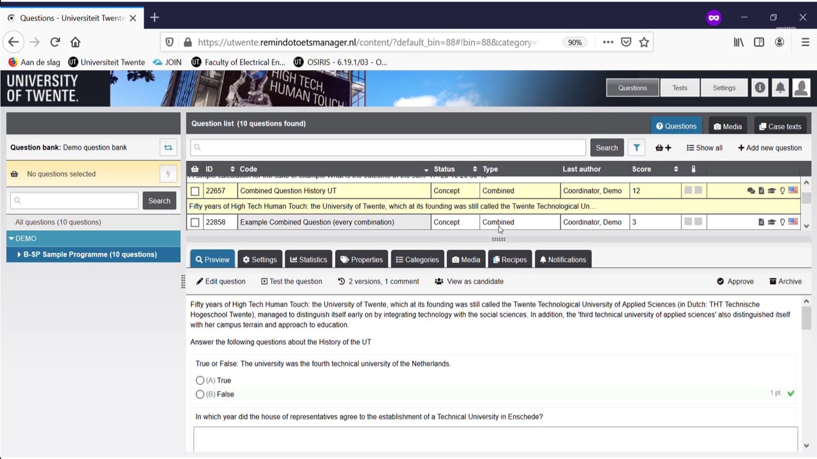Switch to the Preview tab
817x459 pixels.
point(213,259)
